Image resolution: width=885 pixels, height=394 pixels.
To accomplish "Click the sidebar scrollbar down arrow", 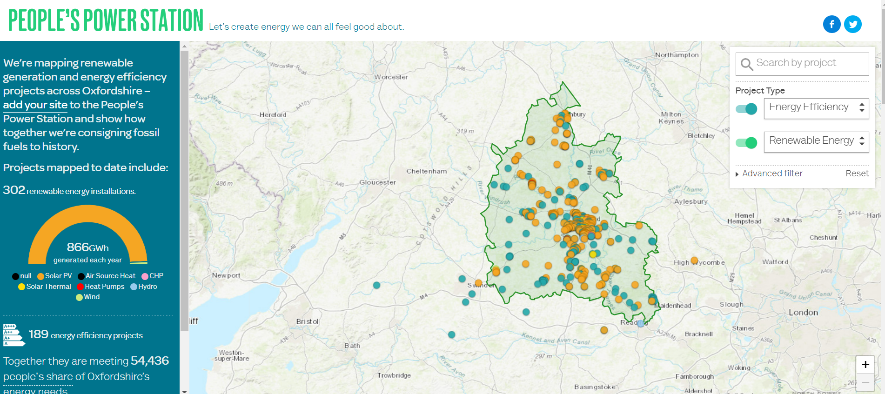I will pyautogui.click(x=184, y=391).
